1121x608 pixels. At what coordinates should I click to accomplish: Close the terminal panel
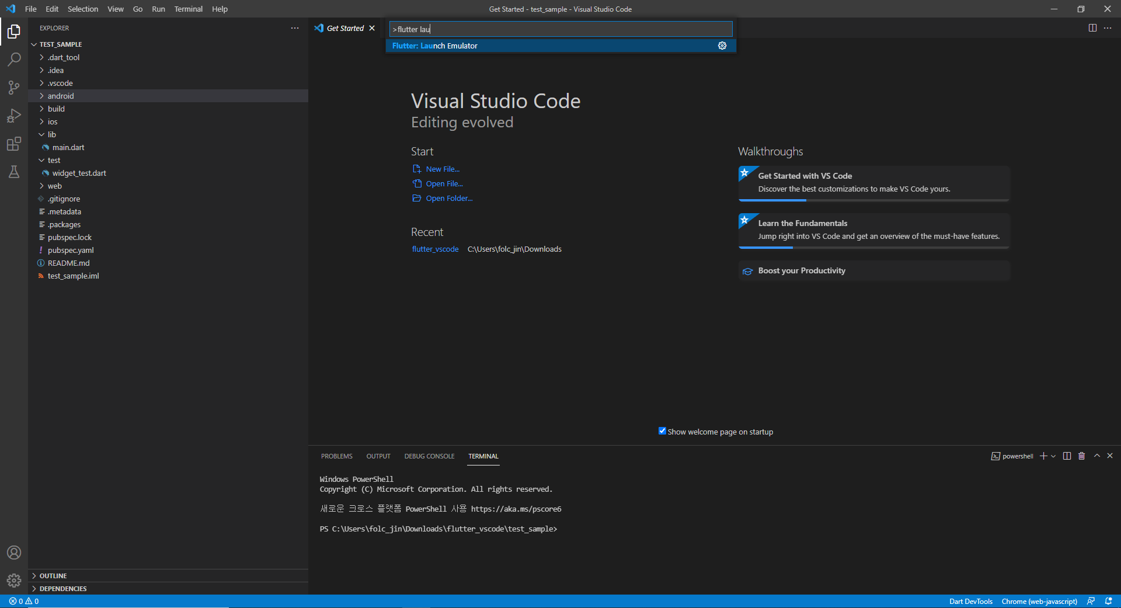pyautogui.click(x=1110, y=456)
